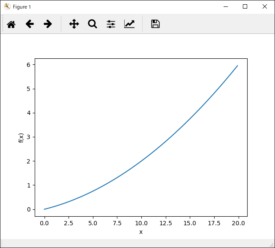
Task: Go forward to the next view
Action: [x=48, y=24]
